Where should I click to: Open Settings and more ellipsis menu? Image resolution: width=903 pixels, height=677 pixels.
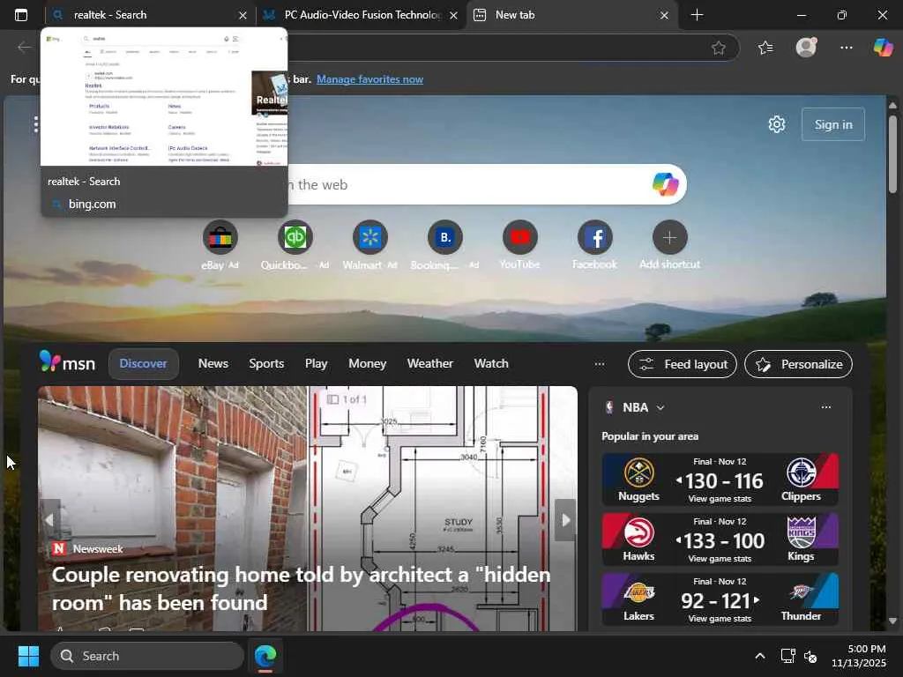point(846,48)
